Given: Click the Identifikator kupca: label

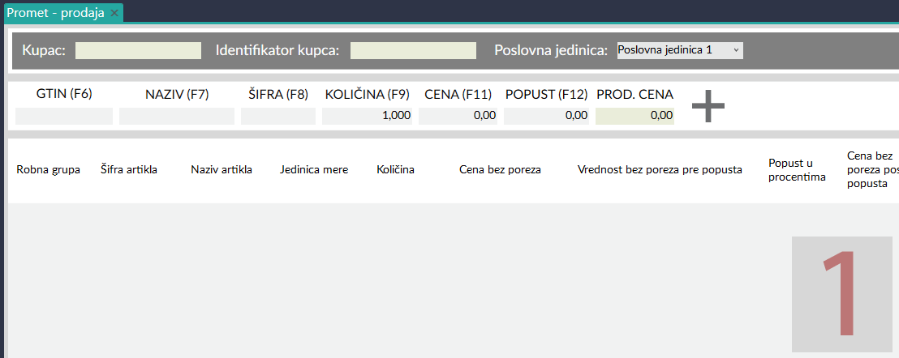Looking at the screenshot, I should [277, 50].
